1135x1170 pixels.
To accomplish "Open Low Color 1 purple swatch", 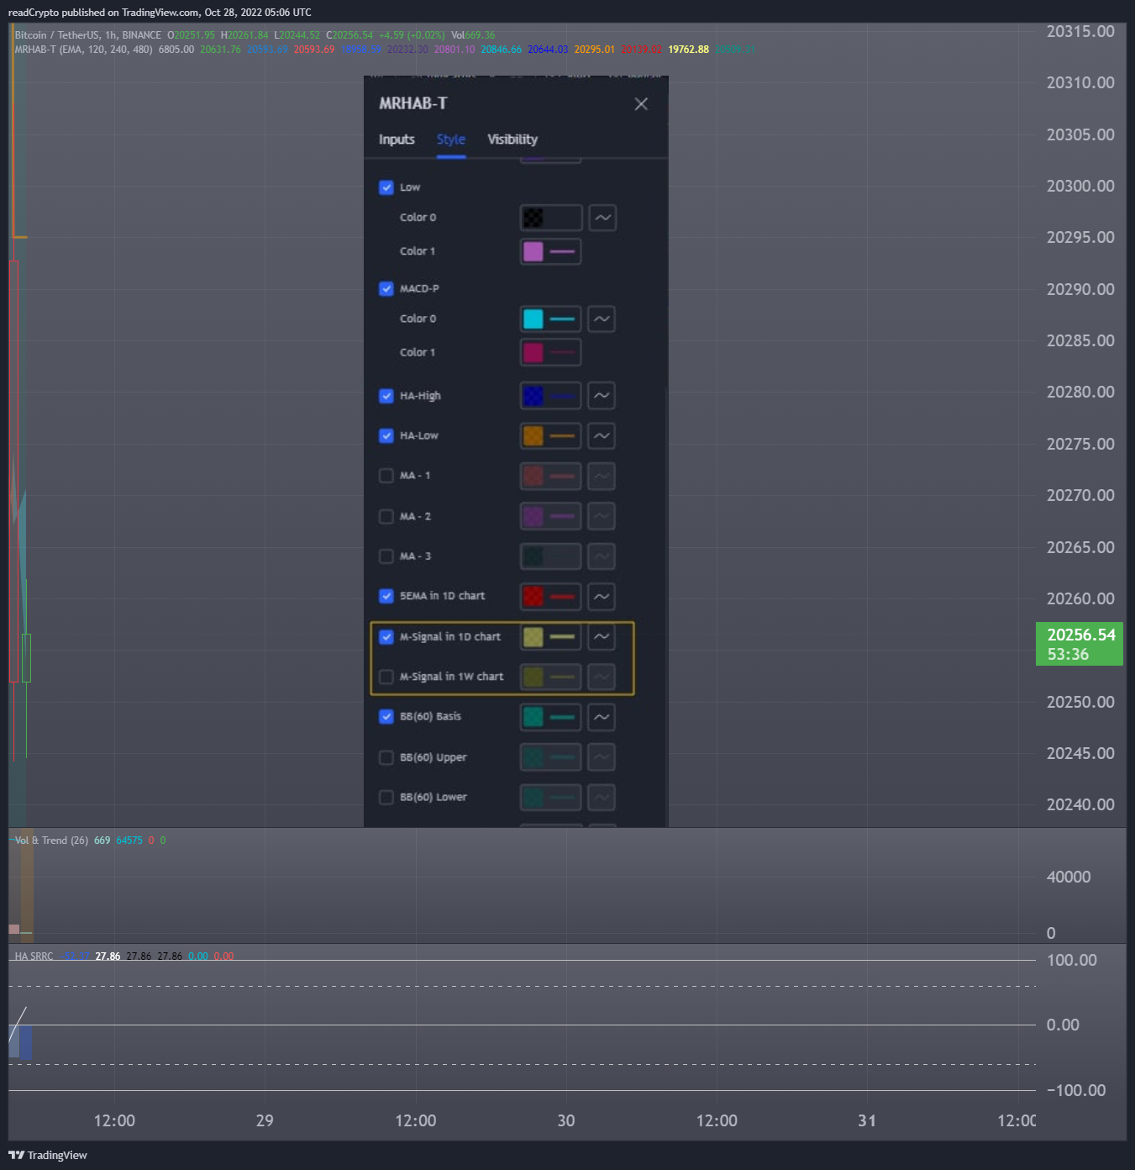I will tap(551, 251).
